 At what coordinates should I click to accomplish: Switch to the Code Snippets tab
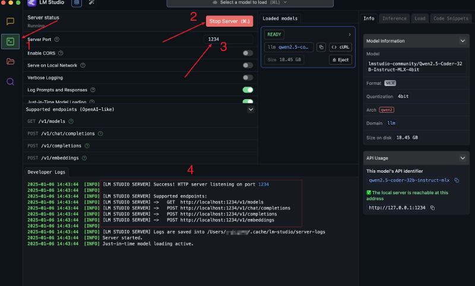(451, 18)
